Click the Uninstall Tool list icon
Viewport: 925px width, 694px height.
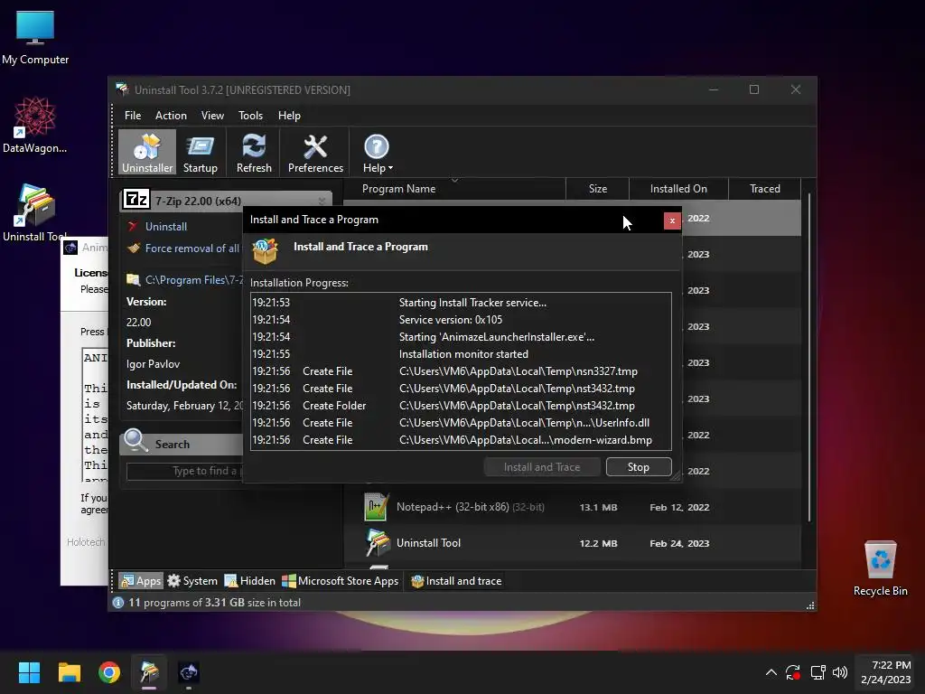click(378, 543)
